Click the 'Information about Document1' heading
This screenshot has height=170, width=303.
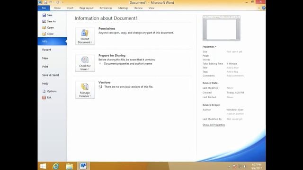tap(106, 18)
